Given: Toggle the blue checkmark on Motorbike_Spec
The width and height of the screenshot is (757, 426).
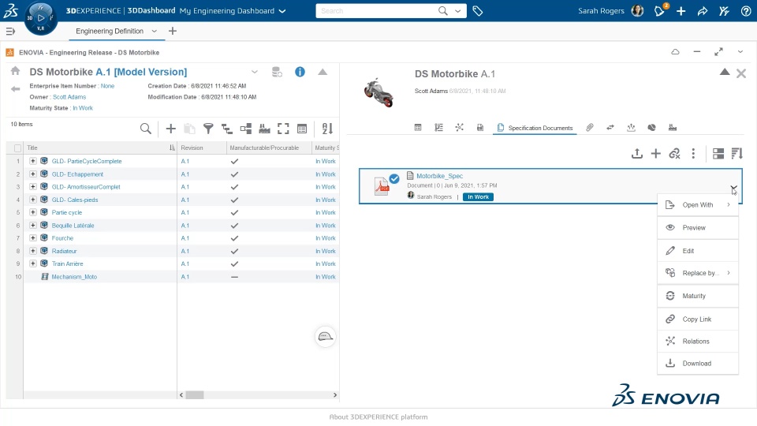Looking at the screenshot, I should (394, 179).
